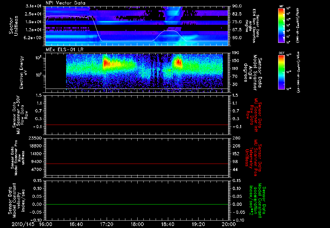This screenshot has width=330, height=228.
Task: Click the 4700 scanner position tick label
Action: pyautogui.click(x=36, y=169)
